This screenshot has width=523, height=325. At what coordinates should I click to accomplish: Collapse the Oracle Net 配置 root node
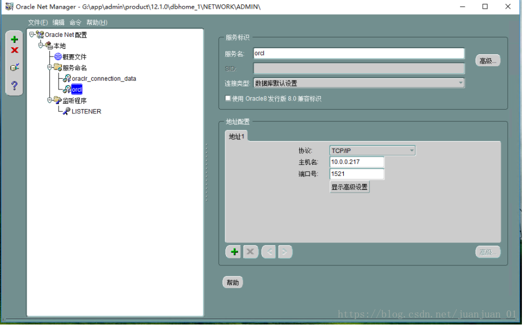pos(31,34)
